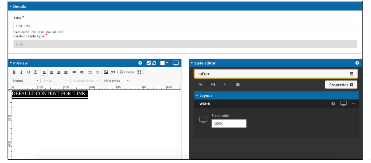
Task: Justify text in the editor
Action: click(66, 72)
